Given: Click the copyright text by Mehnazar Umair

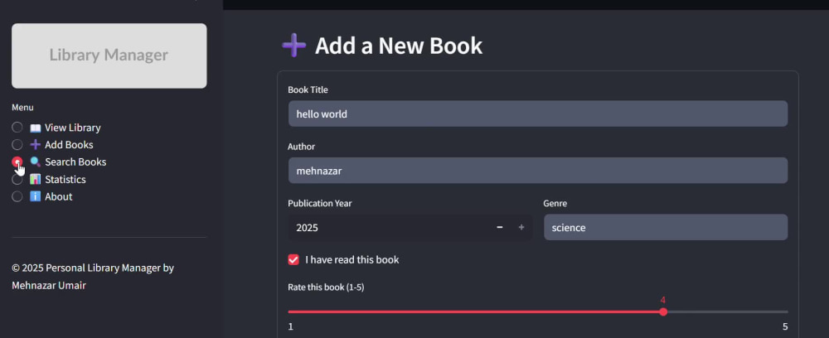Looking at the screenshot, I should (x=93, y=277).
